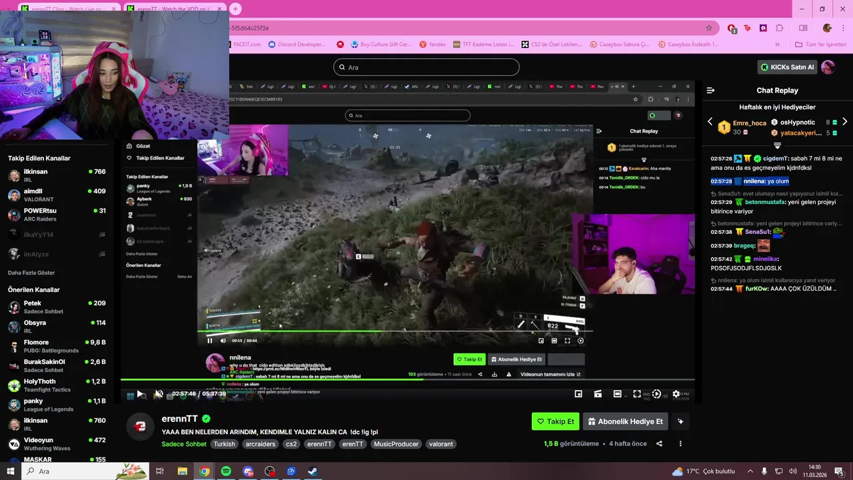Open Spotify from the taskbar
853x480 pixels.
pos(226,471)
